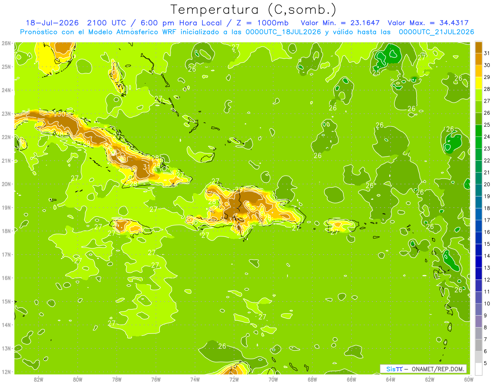The width and height of the screenshot is (498, 385).
Task: Click the 19N latitude axis label
Action: [6, 208]
